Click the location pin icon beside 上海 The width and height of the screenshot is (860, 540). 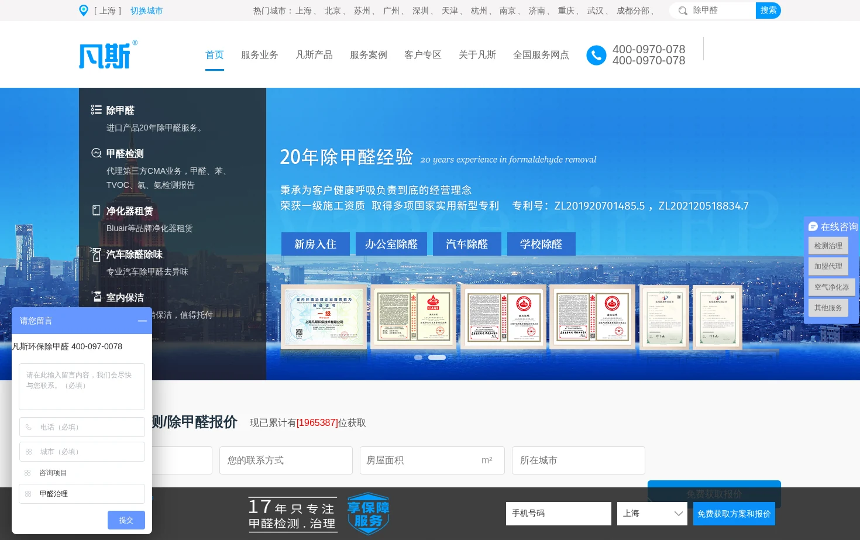coord(84,11)
